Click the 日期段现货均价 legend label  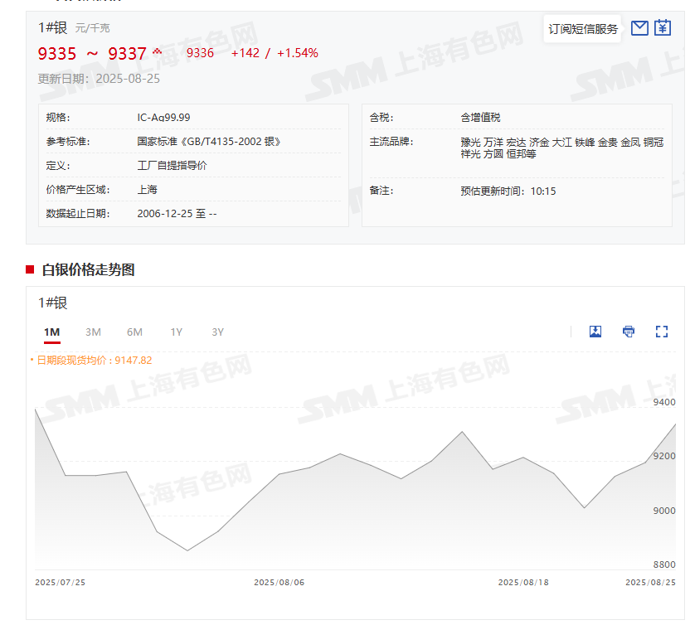[x=93, y=361]
